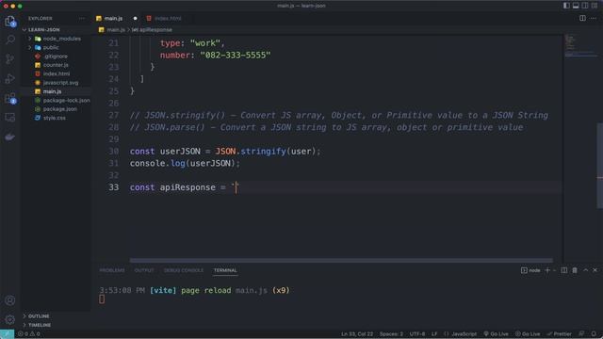Open the Search view in activity bar
Screen dimensions: 603x339
click(x=10, y=40)
